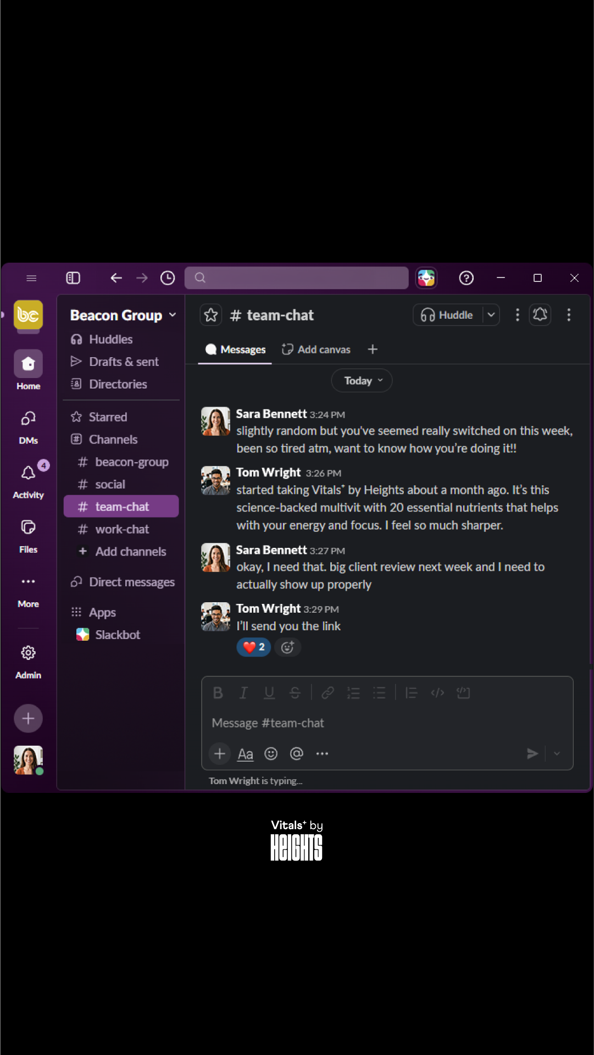This screenshot has height=1055, width=594.
Task: Open the Today date dropdown
Action: pyautogui.click(x=362, y=381)
